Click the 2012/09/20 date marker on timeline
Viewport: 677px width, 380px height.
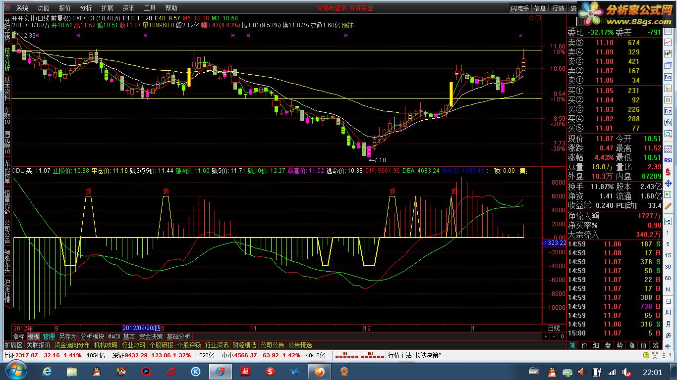(x=141, y=328)
